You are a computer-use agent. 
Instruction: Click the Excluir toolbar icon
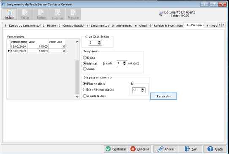coord(41,14)
